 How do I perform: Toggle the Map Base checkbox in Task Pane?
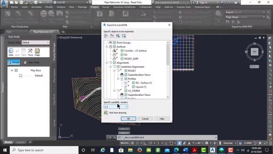[x=16, y=70]
